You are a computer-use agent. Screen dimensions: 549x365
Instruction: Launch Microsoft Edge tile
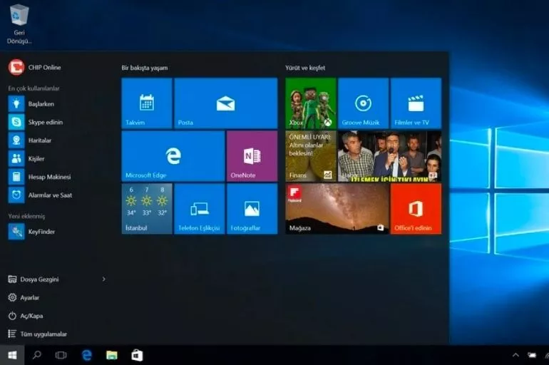(x=173, y=155)
